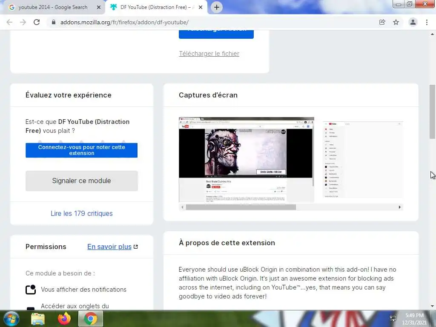This screenshot has height=327, width=436.
Task: Open the Chrome three-dot menu
Action: (x=427, y=22)
